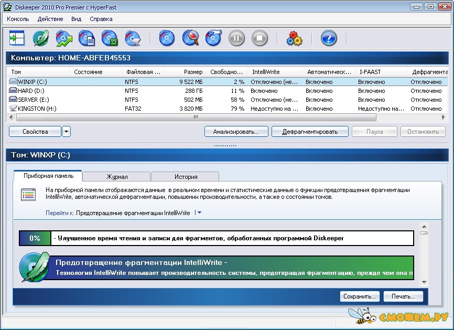454x330 pixels.
Task: Click the KINGSTON (H:) removable drive icon
Action: coord(13,109)
